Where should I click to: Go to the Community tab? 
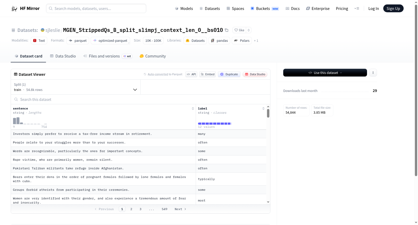pos(153,56)
